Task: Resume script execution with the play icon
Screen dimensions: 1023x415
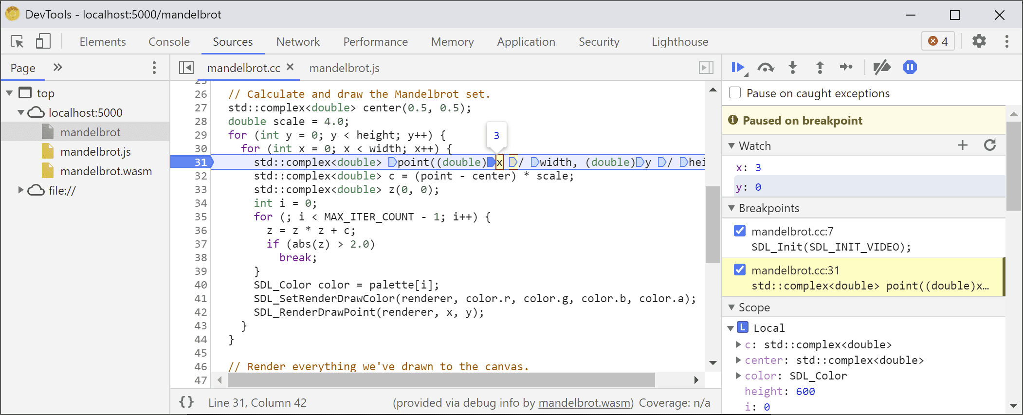Action: tap(738, 68)
